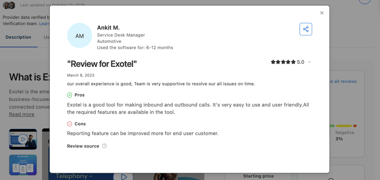The width and height of the screenshot is (380, 180).
Task: Select the reviewer name Ankit M.
Action: coord(108,28)
